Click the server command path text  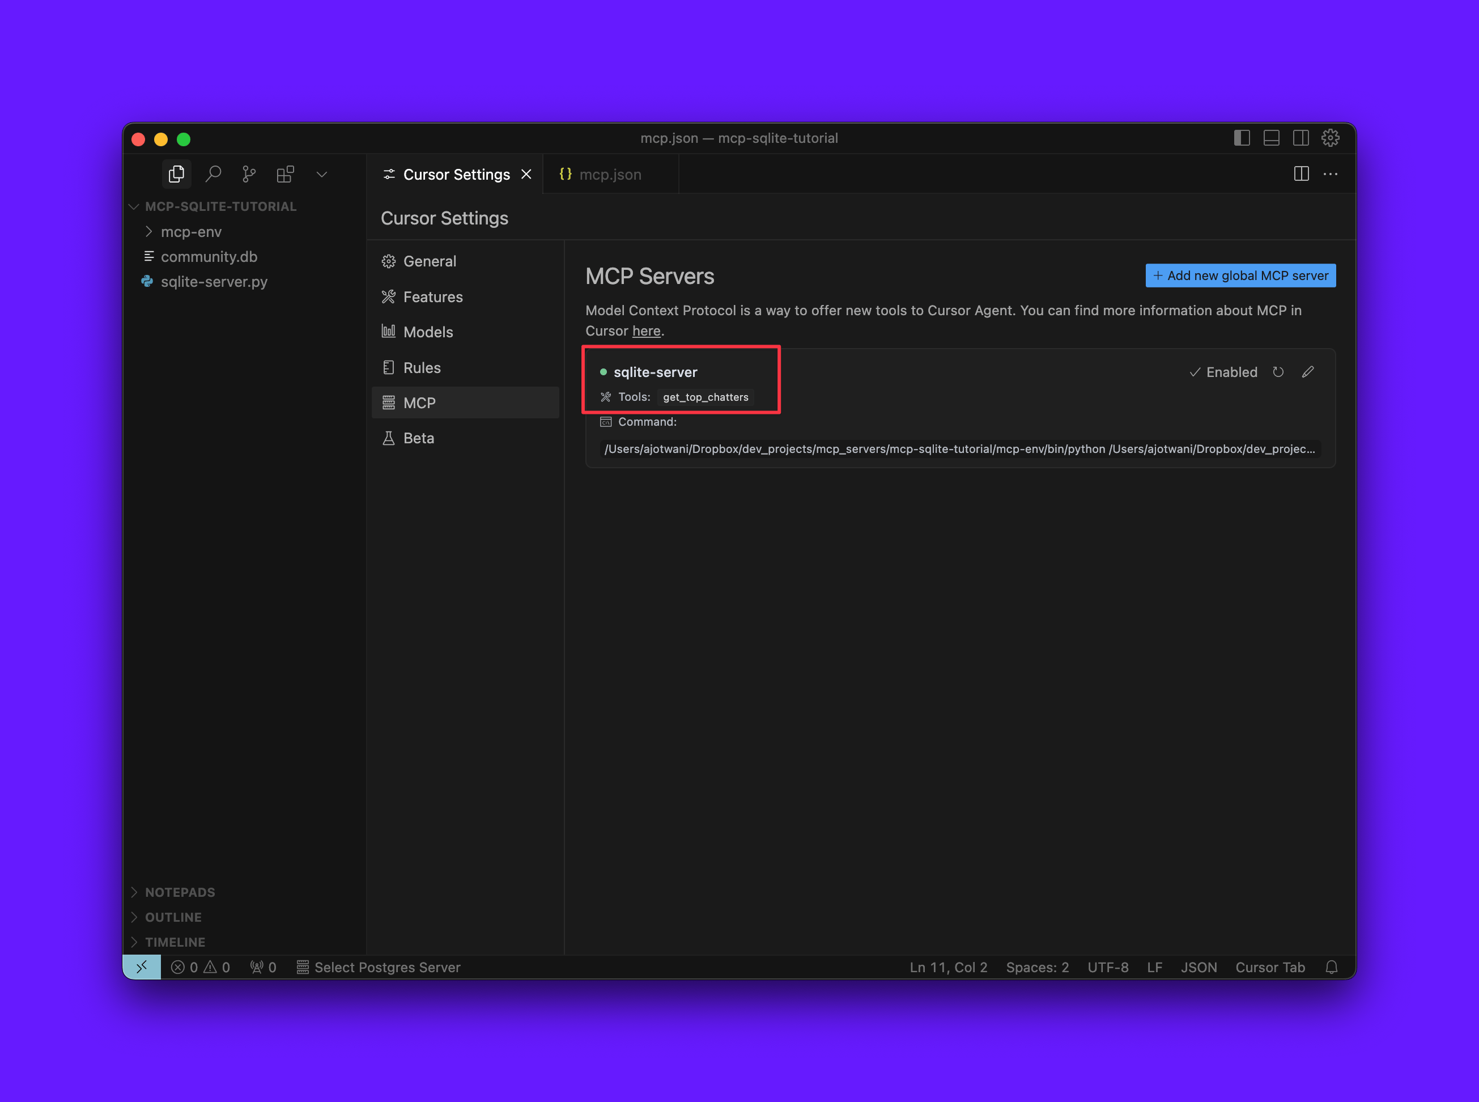[x=959, y=449]
